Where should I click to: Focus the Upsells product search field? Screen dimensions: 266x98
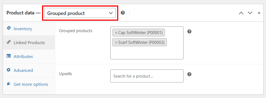[147, 76]
